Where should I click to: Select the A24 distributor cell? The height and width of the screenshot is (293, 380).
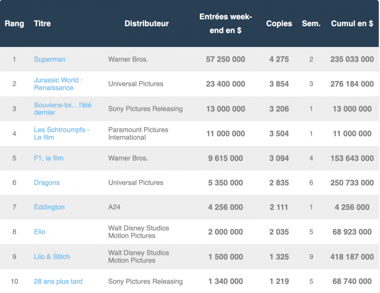click(x=114, y=207)
